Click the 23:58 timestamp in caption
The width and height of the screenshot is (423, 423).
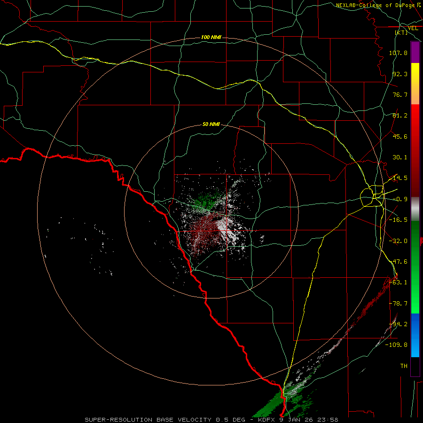tap(329, 420)
